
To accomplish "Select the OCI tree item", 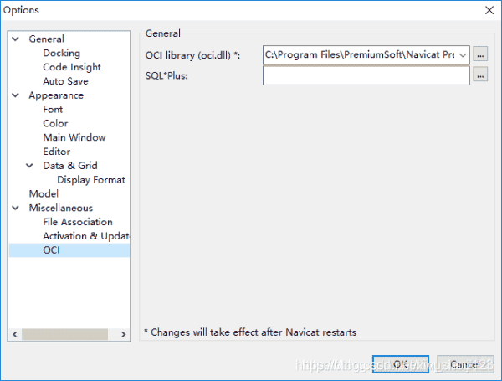I will (x=69, y=250).
